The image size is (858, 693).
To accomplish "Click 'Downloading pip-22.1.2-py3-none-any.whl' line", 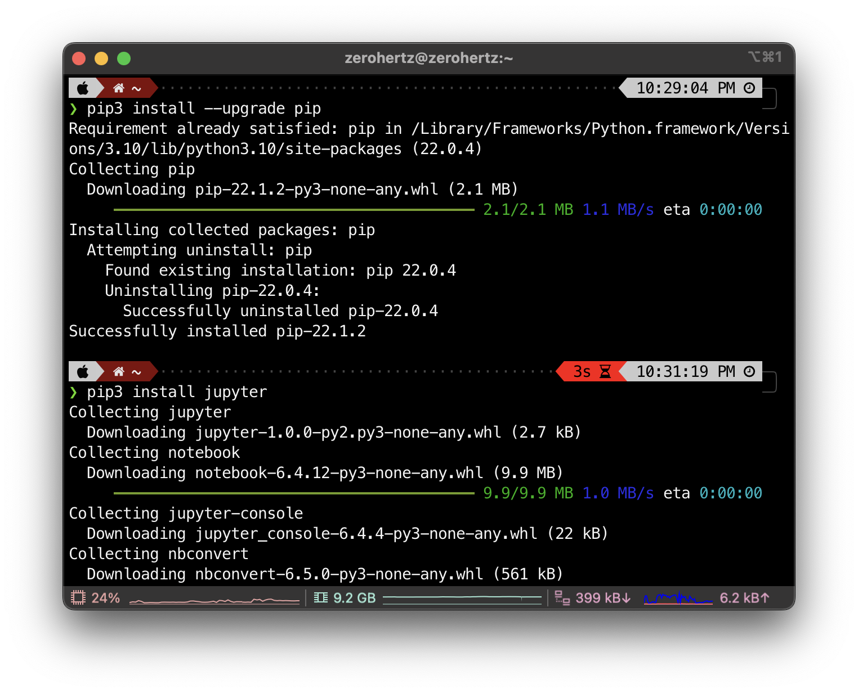I will [303, 189].
